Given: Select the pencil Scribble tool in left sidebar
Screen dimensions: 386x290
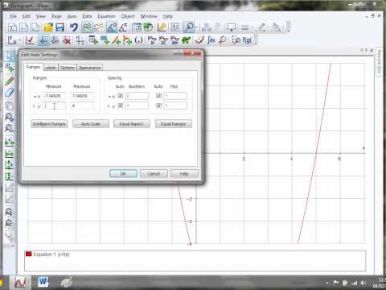Looking at the screenshot, I should (x=10, y=81).
